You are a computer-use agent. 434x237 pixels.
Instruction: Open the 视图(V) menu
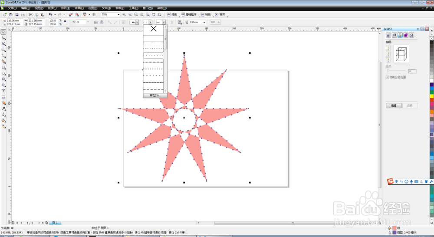39,8
